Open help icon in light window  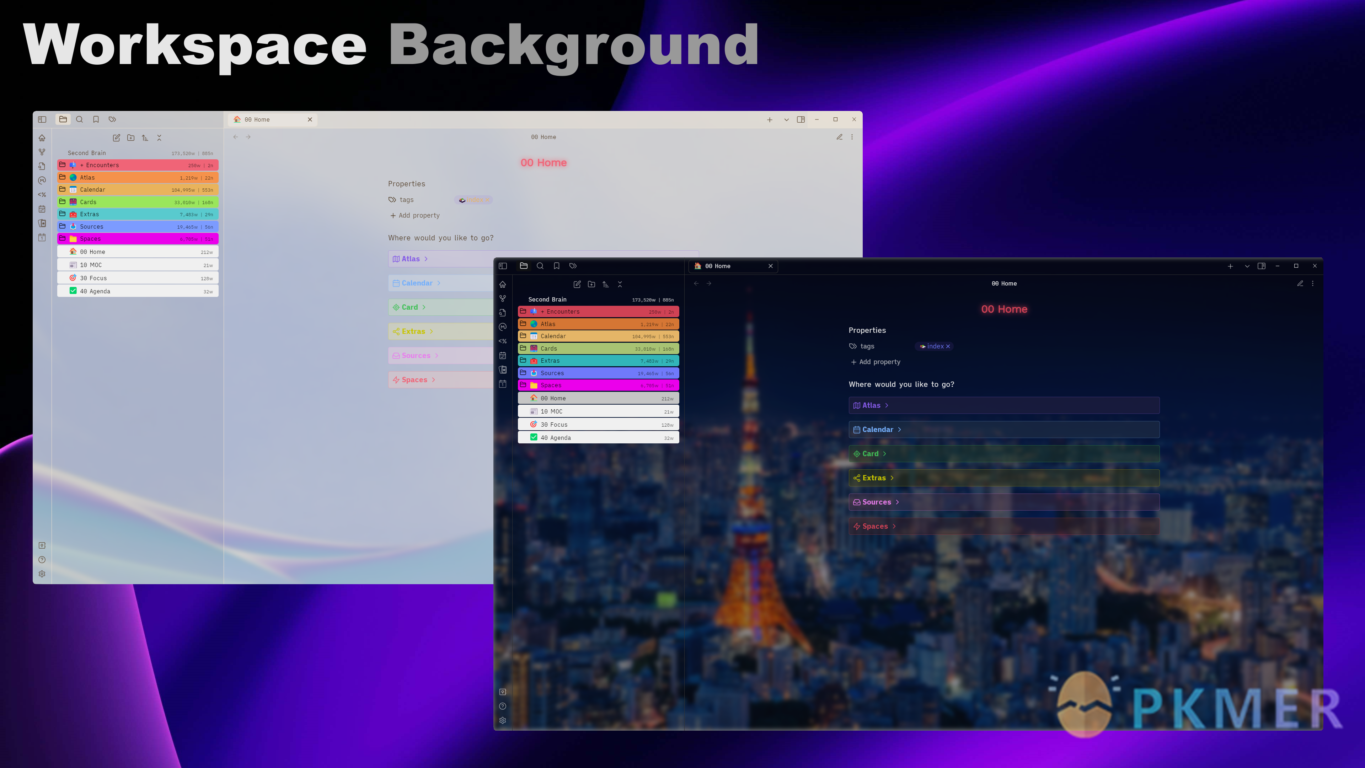click(42, 560)
